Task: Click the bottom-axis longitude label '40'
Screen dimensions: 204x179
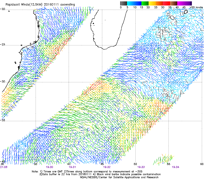Action: (x=69, y=164)
